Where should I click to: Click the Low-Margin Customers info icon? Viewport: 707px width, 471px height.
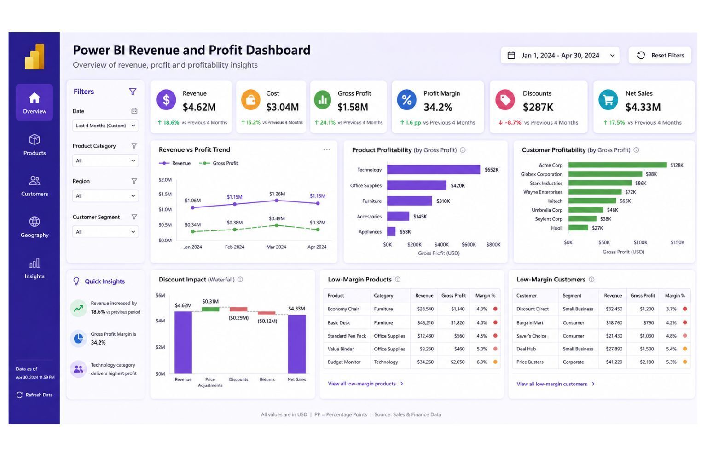click(592, 280)
